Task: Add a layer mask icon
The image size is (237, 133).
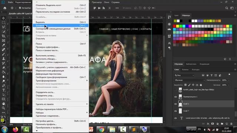Action: pyautogui.click(x=213, y=124)
